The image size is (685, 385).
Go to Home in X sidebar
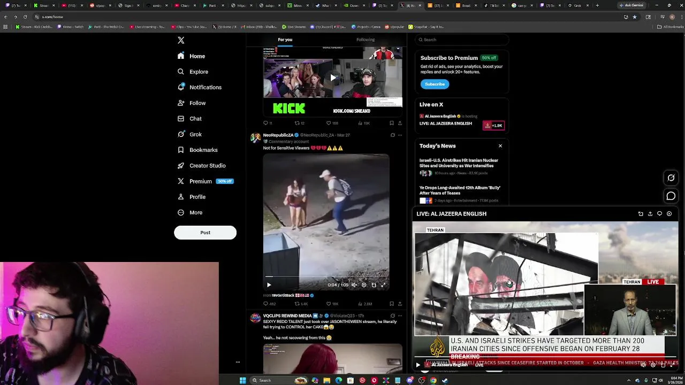point(192,56)
